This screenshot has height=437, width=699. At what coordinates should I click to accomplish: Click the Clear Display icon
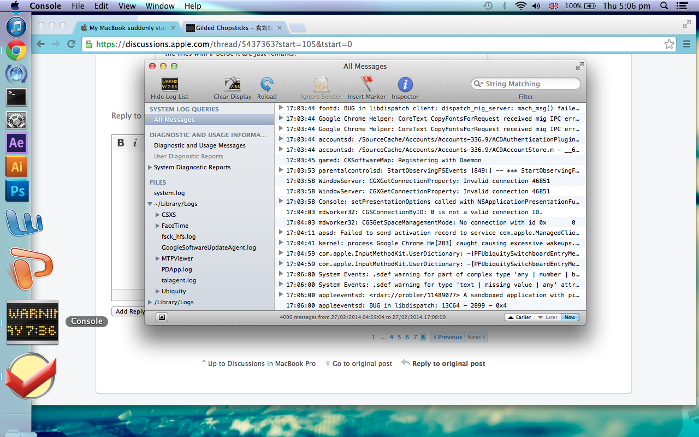coord(233,84)
